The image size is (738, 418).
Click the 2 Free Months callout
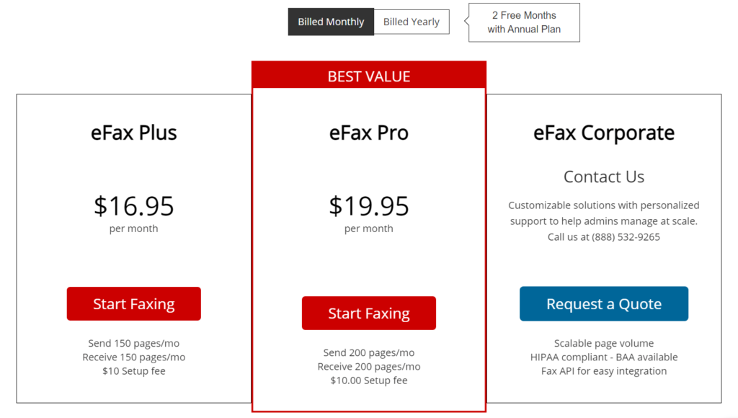tap(524, 22)
